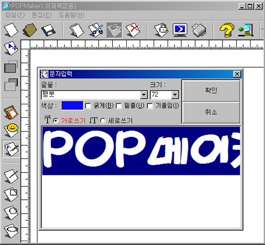Select the picture frame image tool
Screen dimensions: 265x245
coord(11,112)
